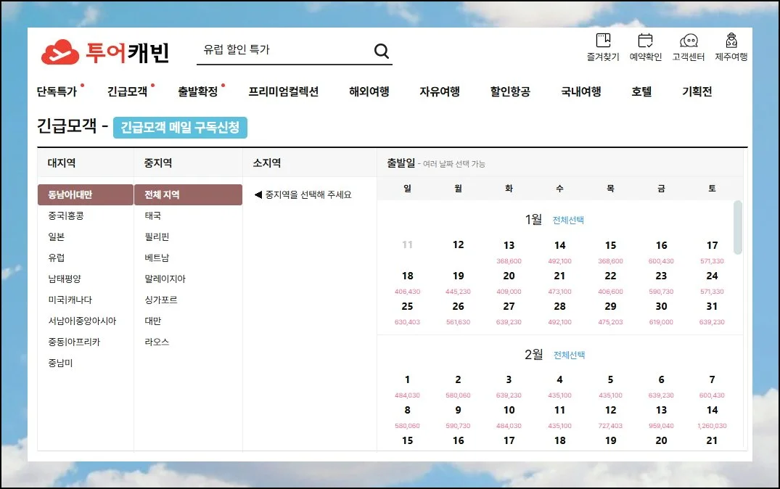Open 예약확인 calendar icon
The width and height of the screenshot is (780, 489).
tap(645, 41)
